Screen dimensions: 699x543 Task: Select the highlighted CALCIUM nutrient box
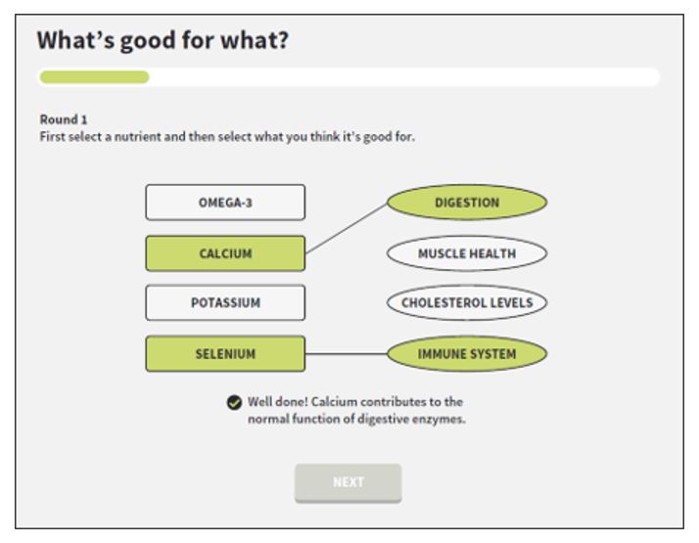click(x=225, y=253)
